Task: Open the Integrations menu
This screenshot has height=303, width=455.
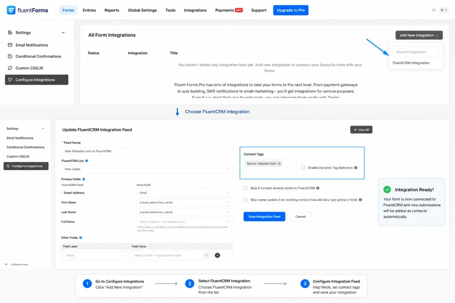Action: pyautogui.click(x=196, y=10)
